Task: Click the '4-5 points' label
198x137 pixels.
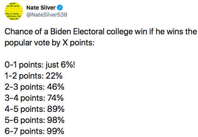Action: click(25, 109)
